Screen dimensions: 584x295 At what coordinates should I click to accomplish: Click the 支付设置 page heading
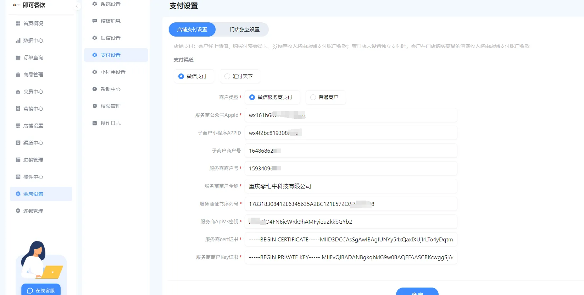[184, 6]
